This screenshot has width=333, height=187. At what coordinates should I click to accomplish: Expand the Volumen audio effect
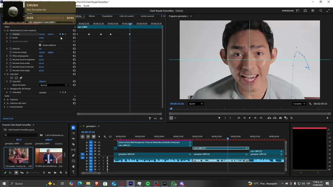pyautogui.click(x=4, y=100)
